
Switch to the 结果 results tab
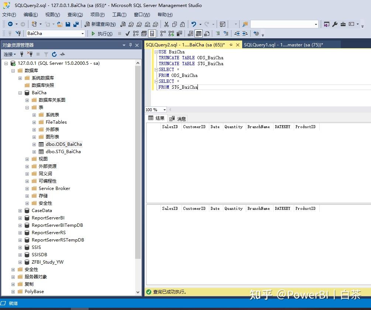click(156, 118)
